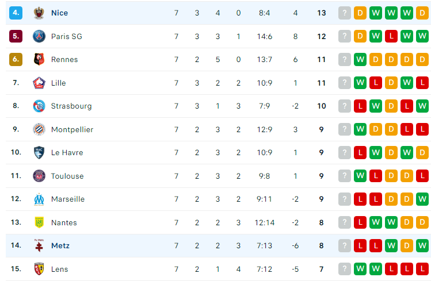This screenshot has height=281, width=431.
Task: Open the Toulouse team name link
Action: (67, 176)
